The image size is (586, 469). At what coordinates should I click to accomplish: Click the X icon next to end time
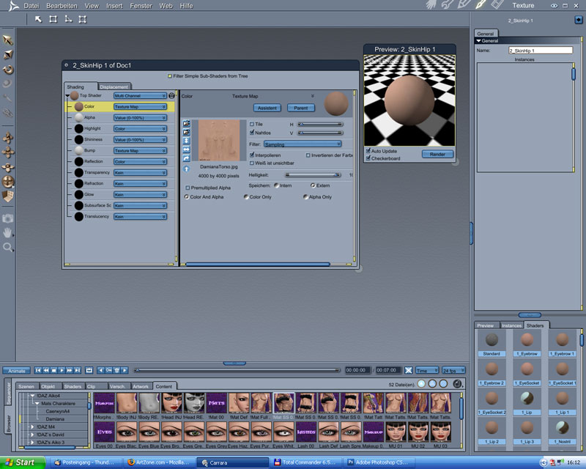[409, 370]
